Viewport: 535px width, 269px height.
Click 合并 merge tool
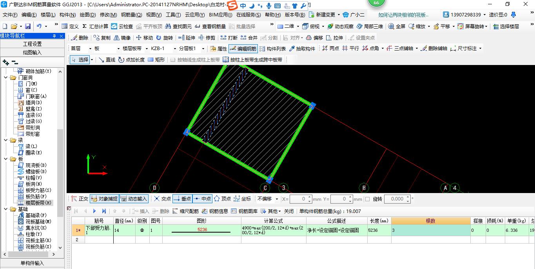(249, 38)
